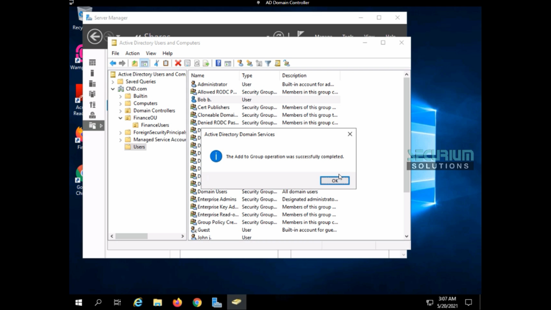Sort the list by the Type column
This screenshot has height=310, width=551.
(260, 75)
